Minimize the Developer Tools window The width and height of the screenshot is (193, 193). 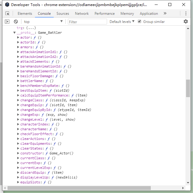[x=156, y=5]
